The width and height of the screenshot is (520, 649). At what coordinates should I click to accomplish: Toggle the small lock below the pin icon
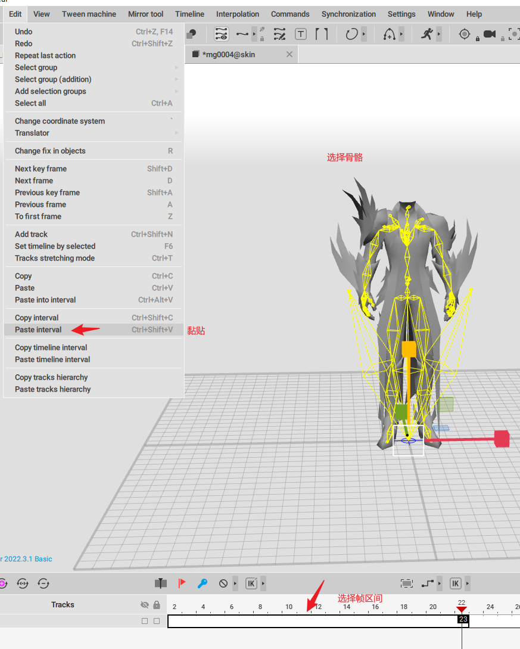tap(262, 39)
